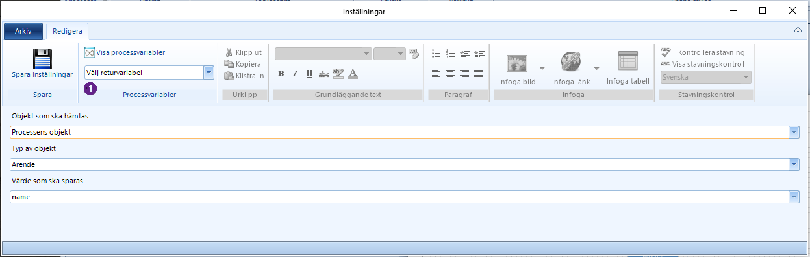
Task: Click the Kopiera copy button
Action: click(243, 64)
